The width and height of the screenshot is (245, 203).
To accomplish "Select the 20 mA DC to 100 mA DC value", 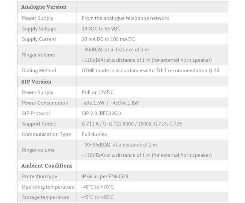I will pos(108,39).
